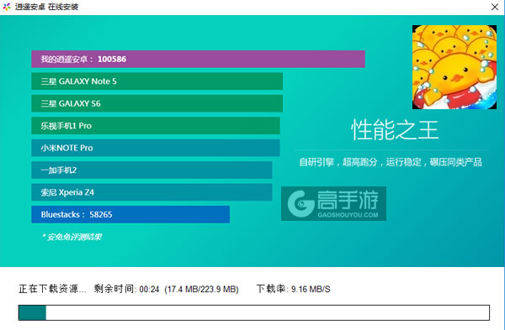Click the 正在下载资源 status label
Screen dimensions: 505x330
(52, 289)
